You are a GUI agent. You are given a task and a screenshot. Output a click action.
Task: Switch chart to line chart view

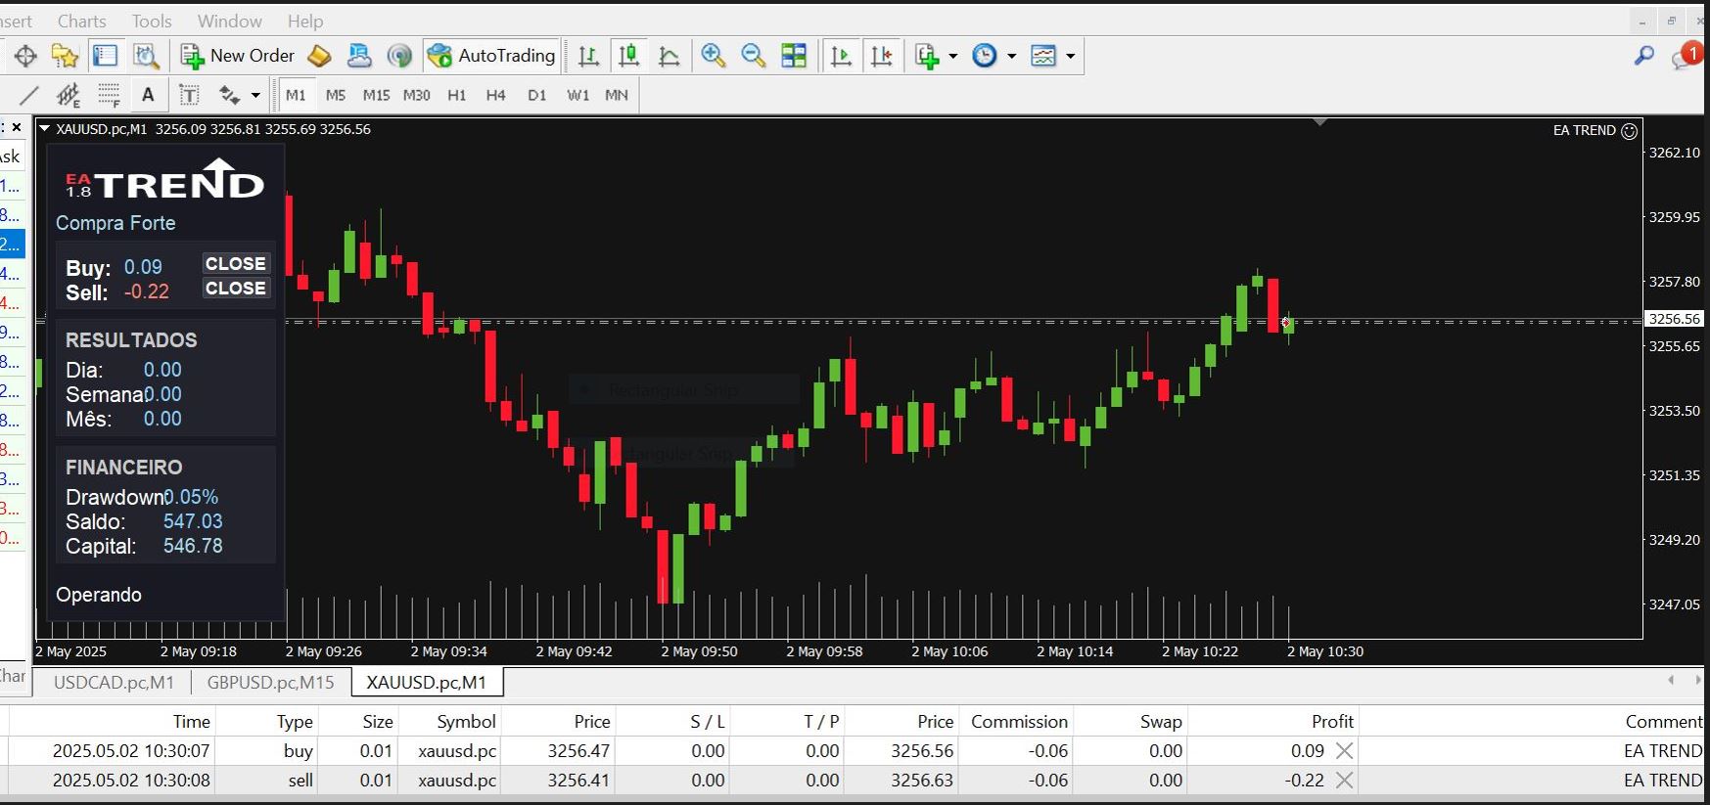(670, 56)
